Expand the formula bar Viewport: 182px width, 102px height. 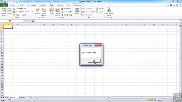181,21
